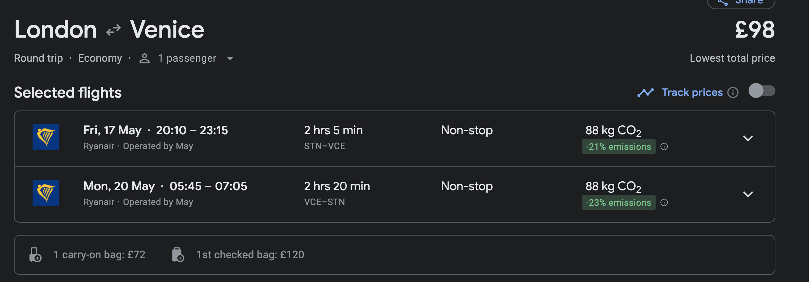Viewport: 809px width, 282px height.
Task: Click the Ryanair logo on the return flight
Action: 45,193
